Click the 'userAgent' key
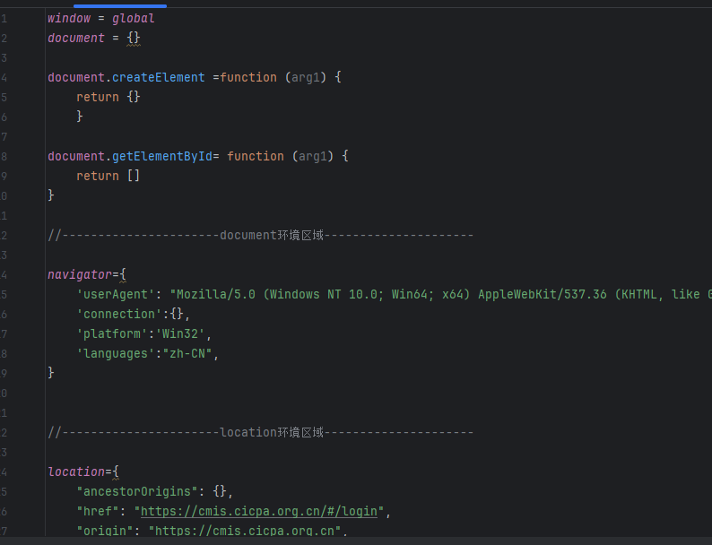This screenshot has width=712, height=545. point(116,295)
